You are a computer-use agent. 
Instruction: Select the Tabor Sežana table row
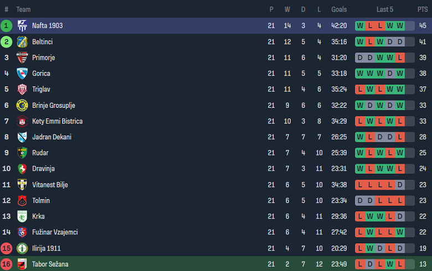[x=216, y=264]
